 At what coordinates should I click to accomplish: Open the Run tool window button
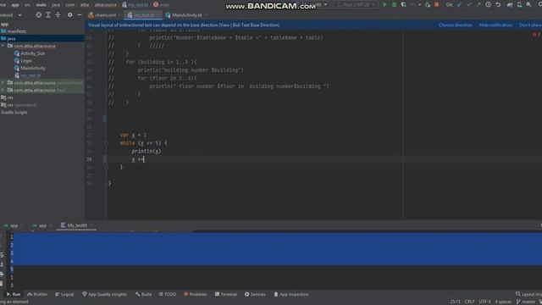click(x=14, y=294)
